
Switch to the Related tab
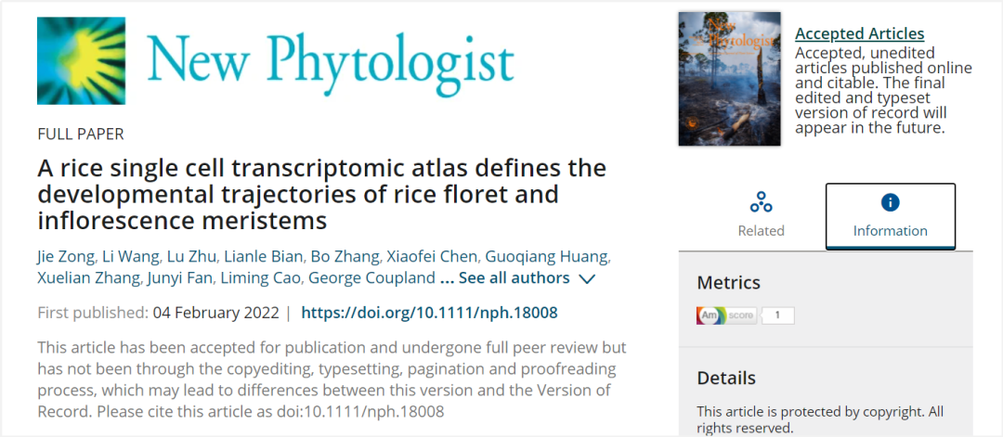pos(761,215)
